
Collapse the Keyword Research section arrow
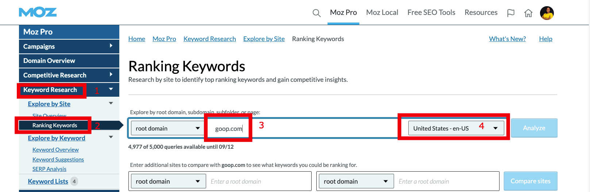tap(111, 89)
